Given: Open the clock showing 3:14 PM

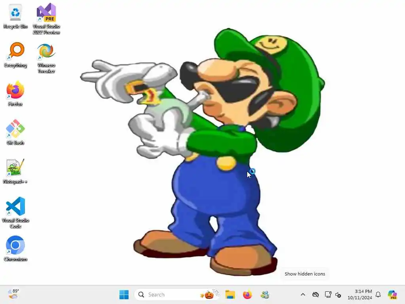Looking at the screenshot, I should point(360,294).
